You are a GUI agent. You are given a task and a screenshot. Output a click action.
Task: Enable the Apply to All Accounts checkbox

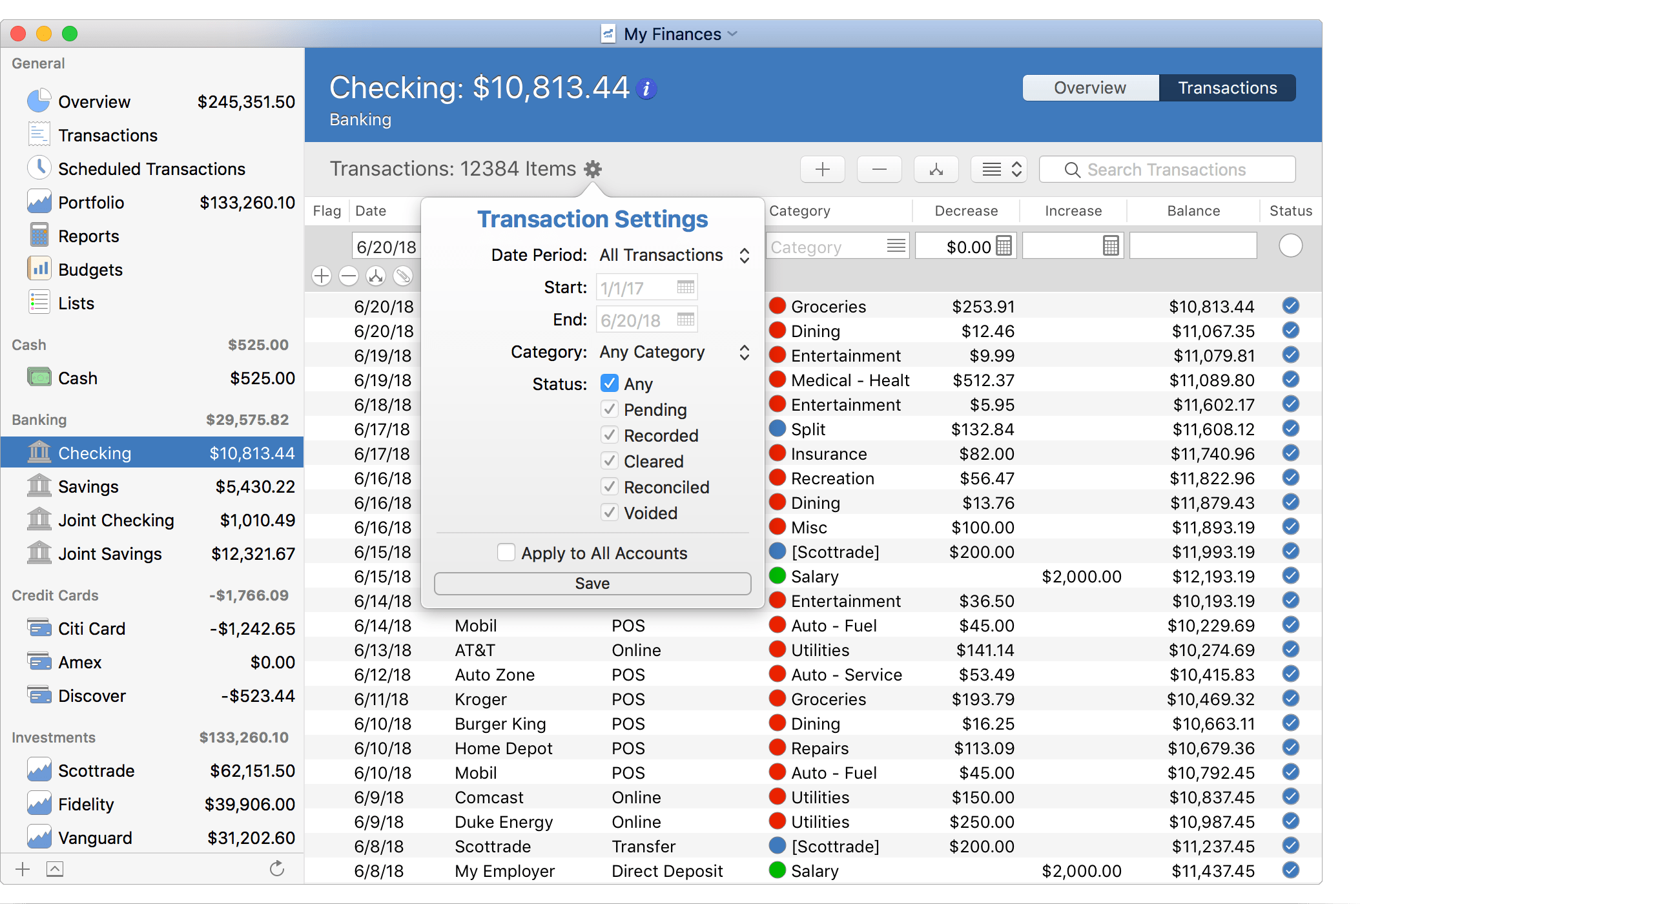tap(506, 552)
